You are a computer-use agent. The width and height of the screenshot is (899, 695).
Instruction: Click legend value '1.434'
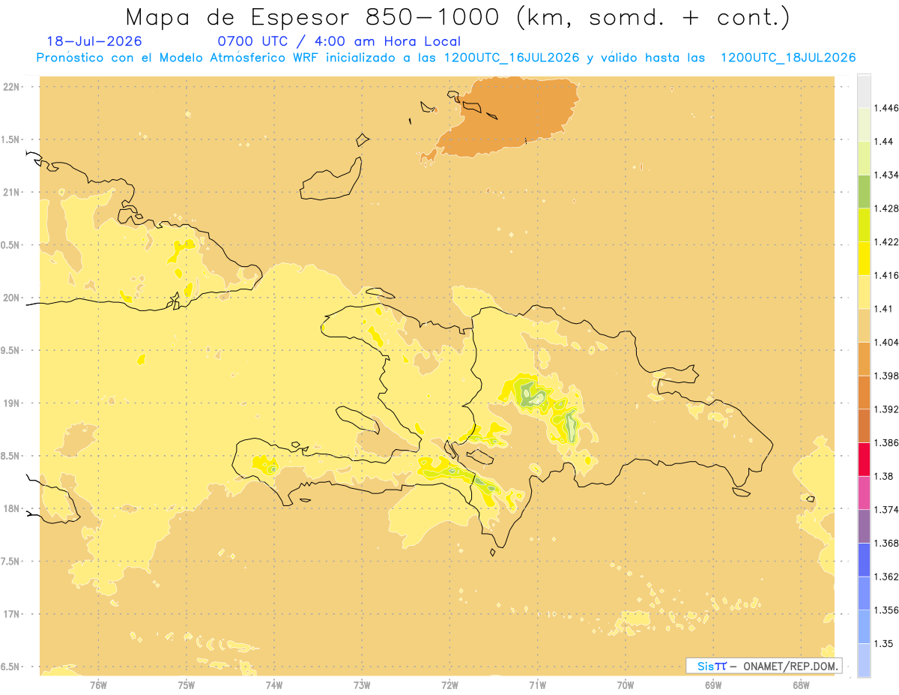886,175
